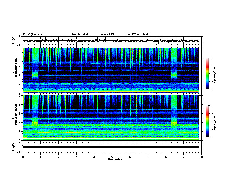Click the ch.3 solid black signal bar
The image size is (227, 176).
click(x=111, y=147)
